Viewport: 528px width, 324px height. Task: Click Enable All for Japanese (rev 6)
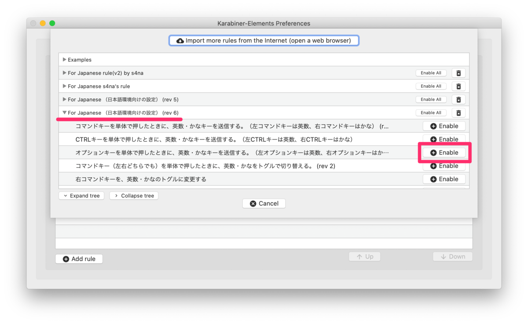pyautogui.click(x=431, y=113)
